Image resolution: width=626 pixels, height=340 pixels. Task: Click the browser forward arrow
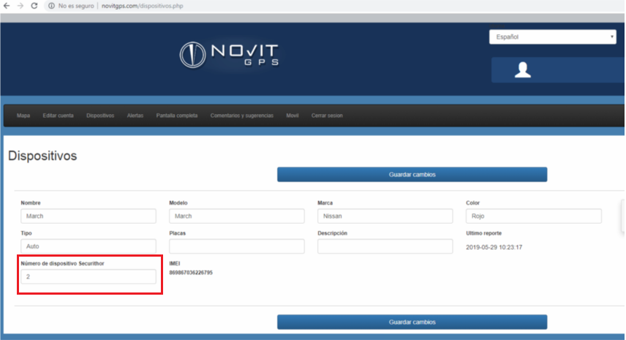(20, 6)
